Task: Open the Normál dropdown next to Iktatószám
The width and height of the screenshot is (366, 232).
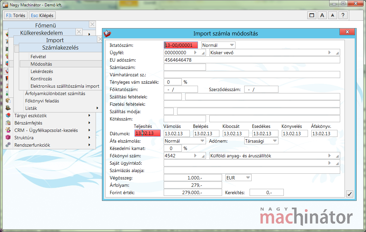Action: point(232,45)
